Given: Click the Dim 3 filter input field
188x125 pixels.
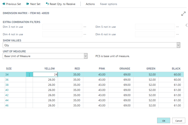Looking at the screenshot, I should (62, 27).
